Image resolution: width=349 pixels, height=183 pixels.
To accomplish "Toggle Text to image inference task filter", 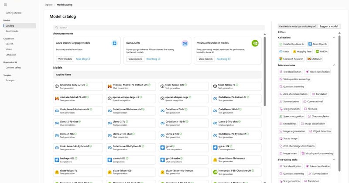I will point(288,138).
